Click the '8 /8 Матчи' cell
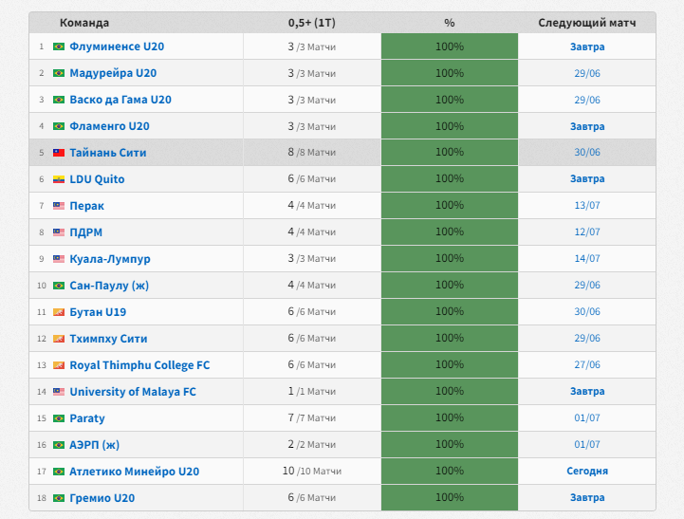Screen dimensions: 684x519 [312, 152]
